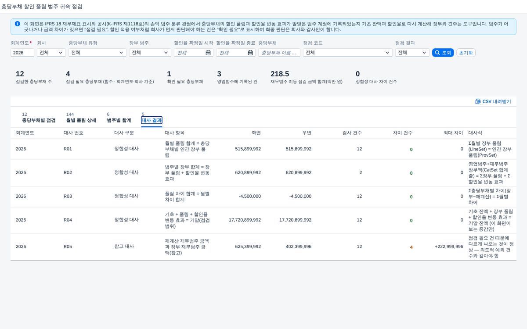
Task: Click the R05 cell
Action: coord(68,247)
